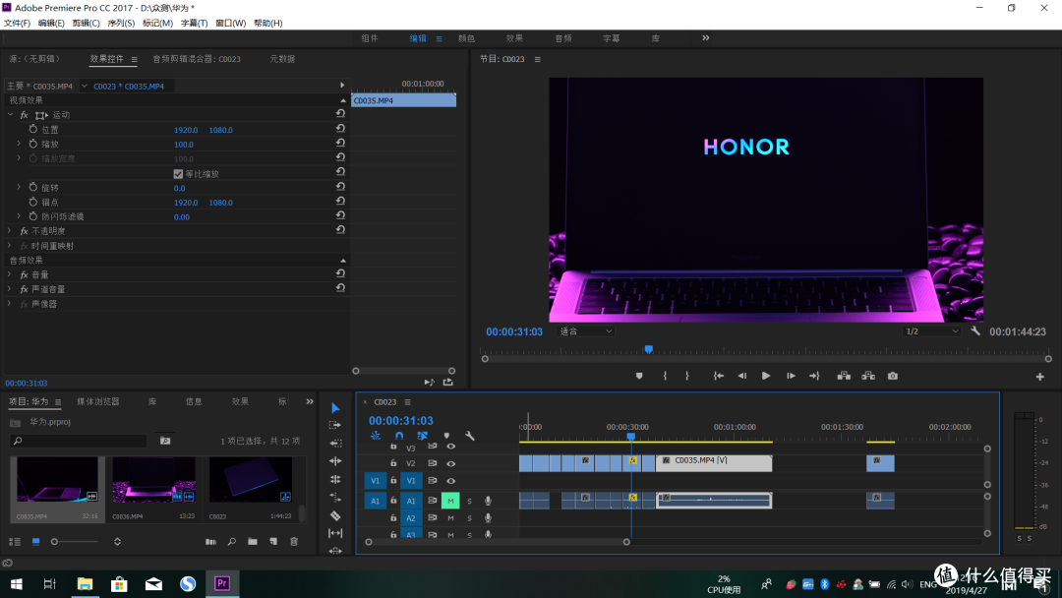Play the program monitor sequence
The width and height of the screenshot is (1062, 598).
pyautogui.click(x=766, y=376)
